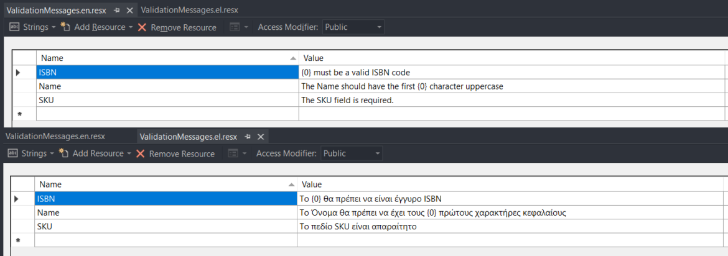Click the row header of the English ISBN row
The height and width of the screenshot is (256, 728).
tap(24, 73)
